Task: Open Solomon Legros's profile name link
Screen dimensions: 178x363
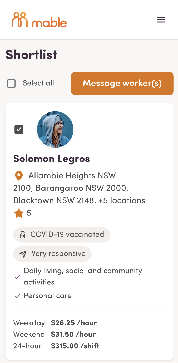Action: coord(52,159)
